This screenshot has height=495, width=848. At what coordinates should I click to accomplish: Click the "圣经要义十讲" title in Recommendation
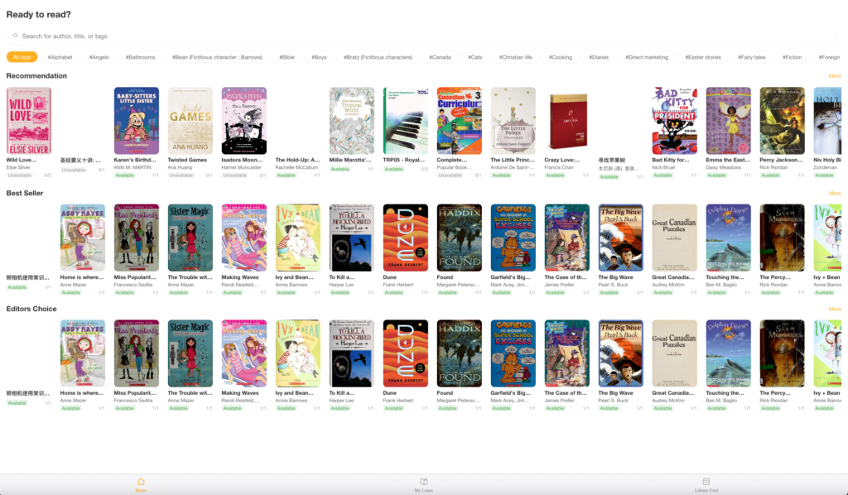80,161
